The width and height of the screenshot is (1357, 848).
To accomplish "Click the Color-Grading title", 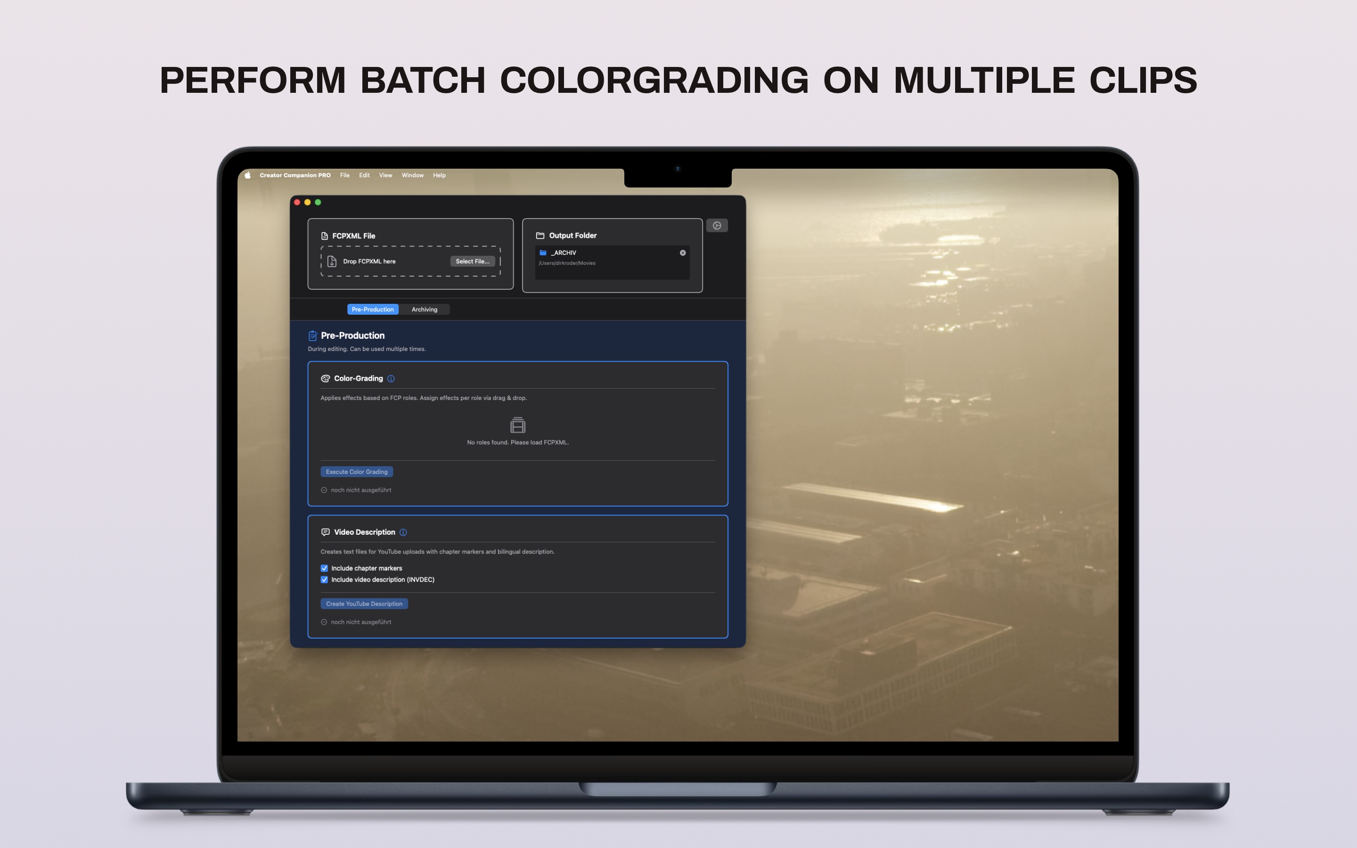I will pyautogui.click(x=358, y=379).
